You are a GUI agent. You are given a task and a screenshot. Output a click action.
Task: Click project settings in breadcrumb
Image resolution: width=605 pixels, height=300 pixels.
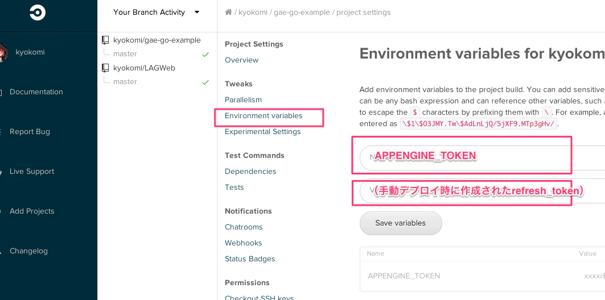click(364, 13)
